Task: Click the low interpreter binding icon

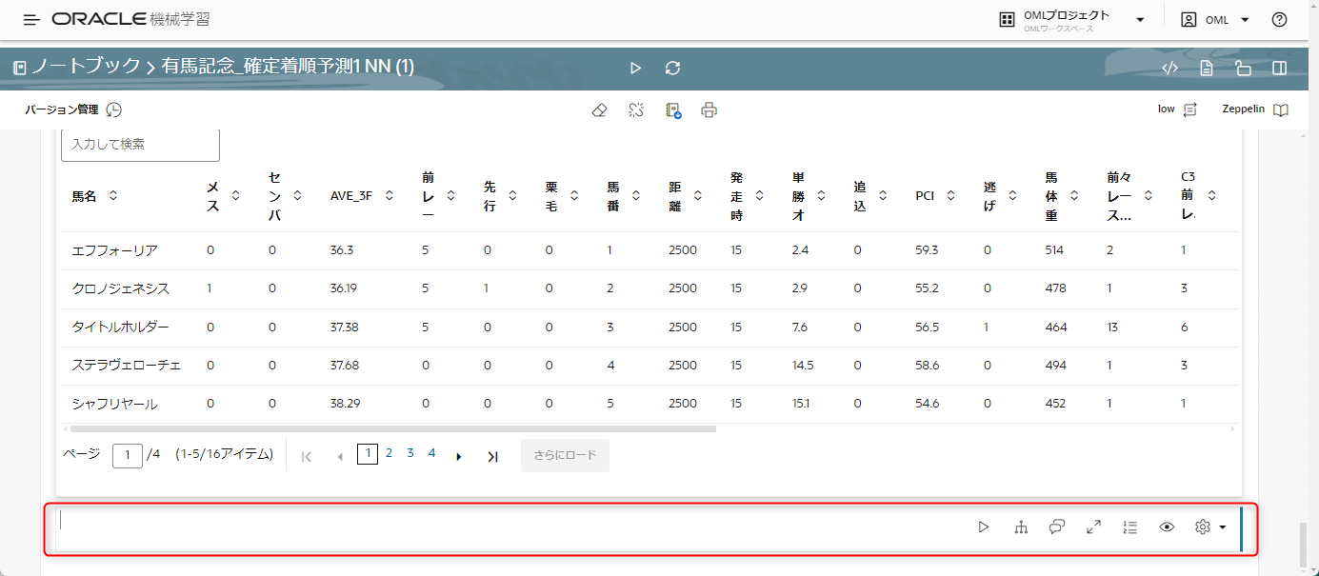Action: click(x=1189, y=109)
